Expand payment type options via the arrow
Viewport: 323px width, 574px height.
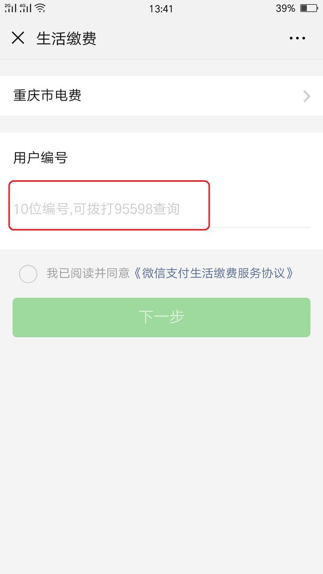(x=306, y=96)
